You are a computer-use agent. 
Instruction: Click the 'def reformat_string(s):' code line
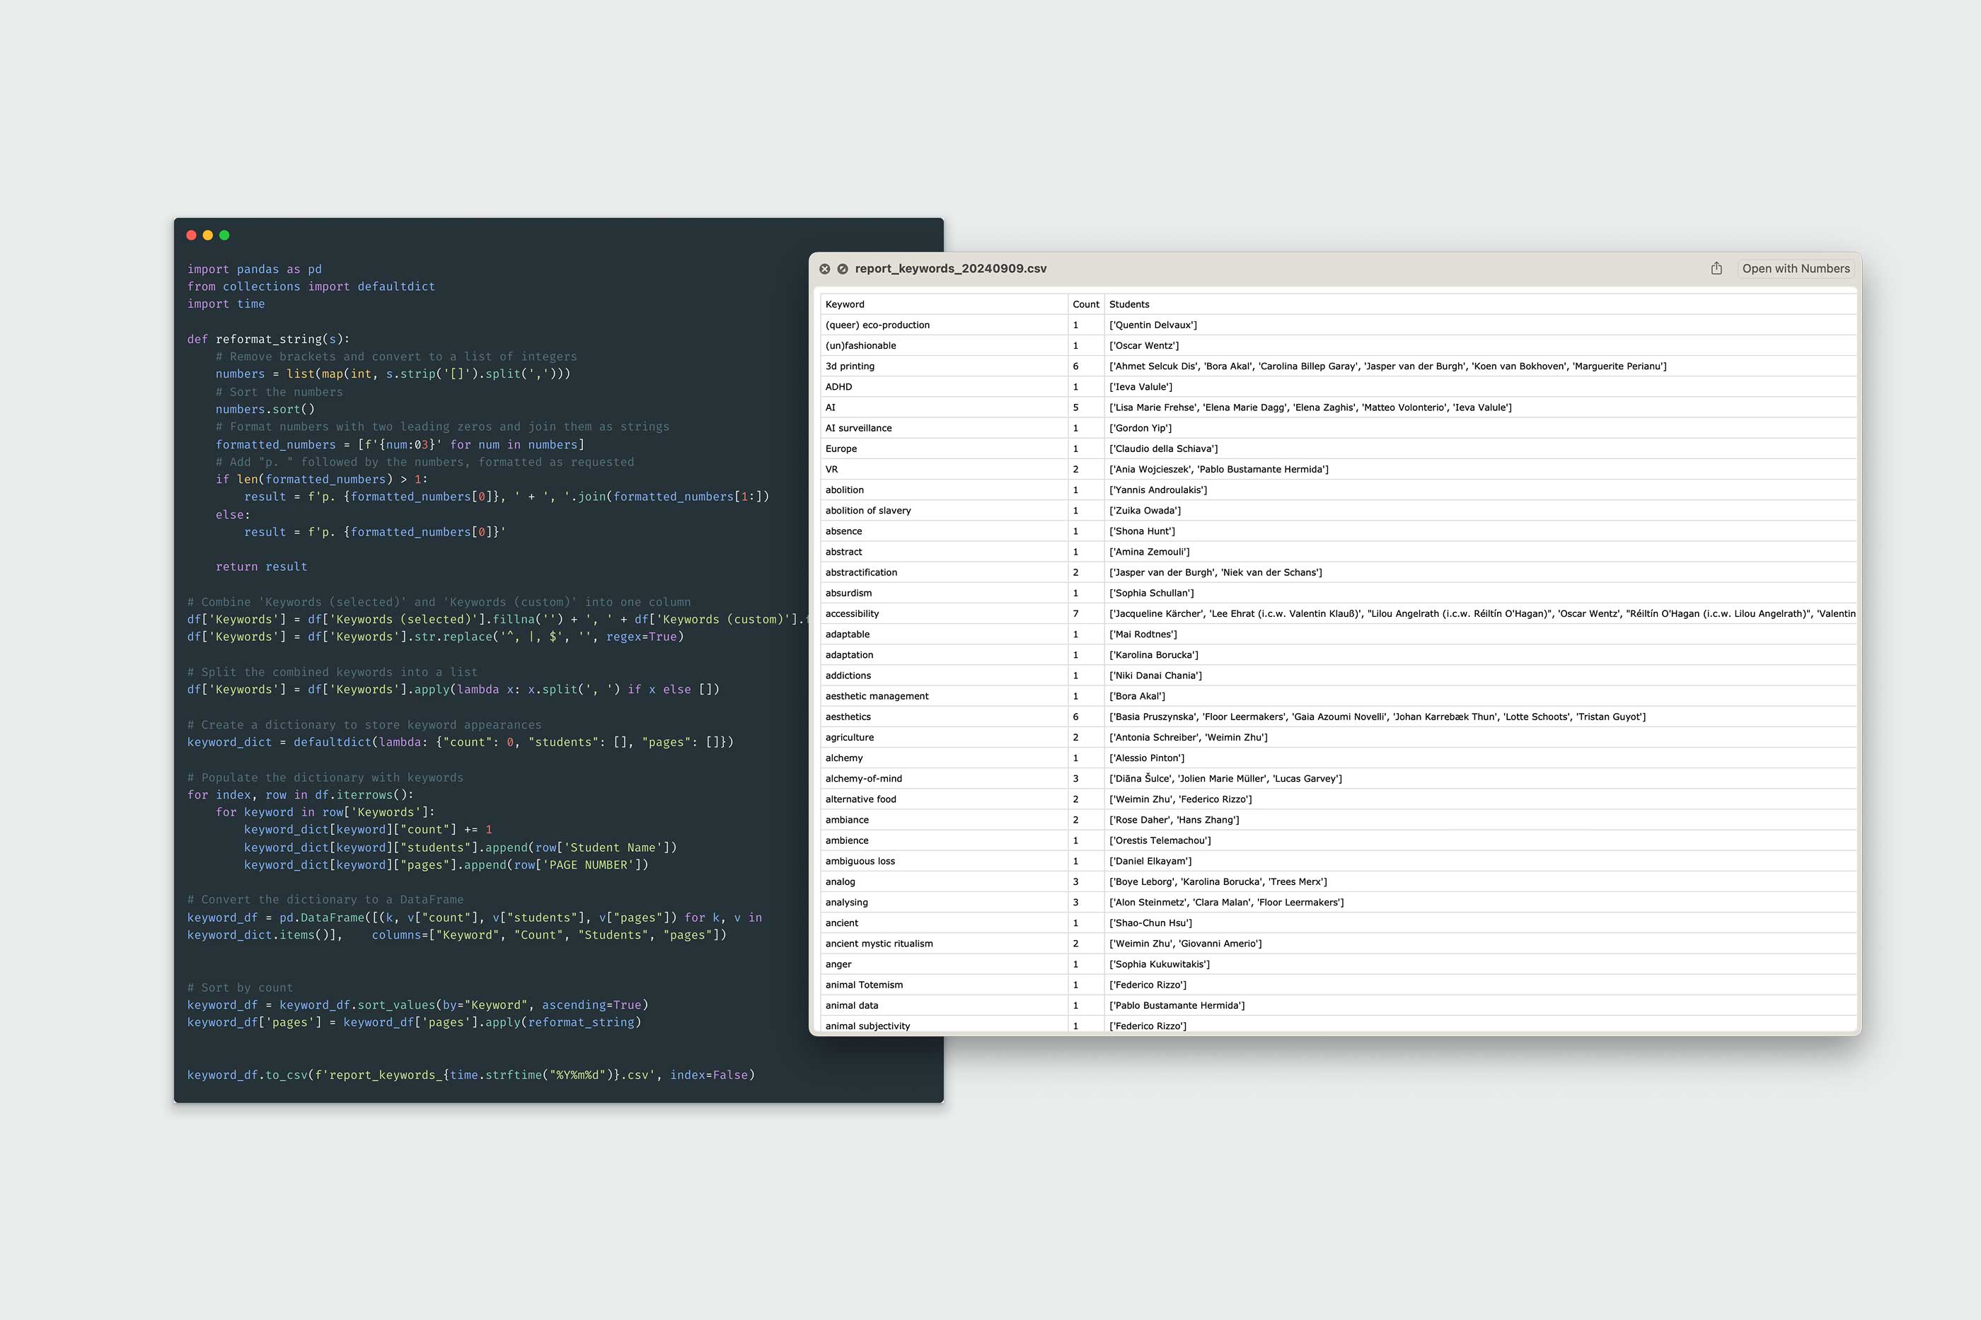[x=267, y=340]
